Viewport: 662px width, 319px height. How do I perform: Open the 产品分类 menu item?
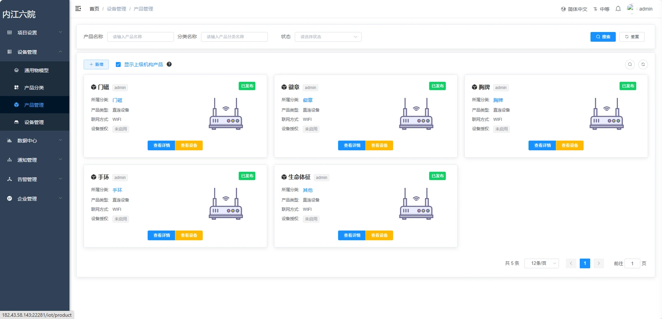click(34, 88)
